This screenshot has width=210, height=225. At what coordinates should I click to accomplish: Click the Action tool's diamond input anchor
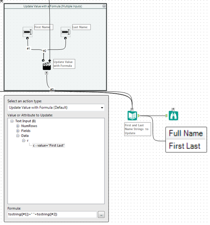[x=49, y=61]
